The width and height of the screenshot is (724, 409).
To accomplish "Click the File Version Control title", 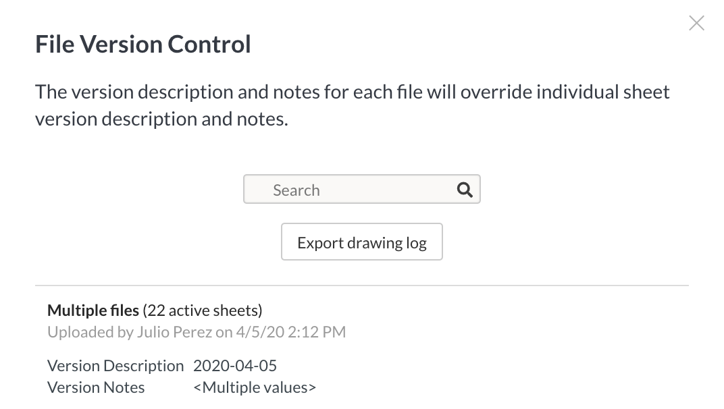I will [x=143, y=45].
